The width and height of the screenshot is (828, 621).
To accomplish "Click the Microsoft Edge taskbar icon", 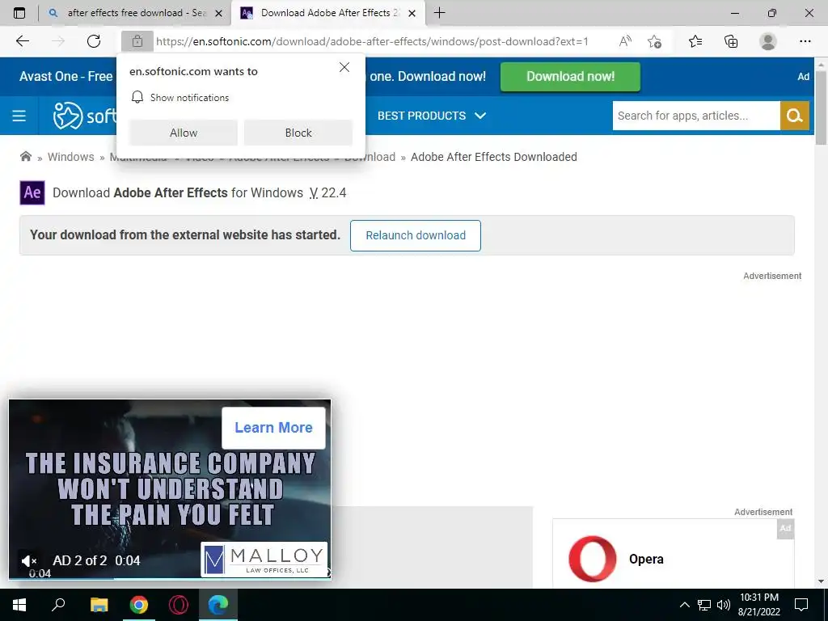I will (x=218, y=605).
